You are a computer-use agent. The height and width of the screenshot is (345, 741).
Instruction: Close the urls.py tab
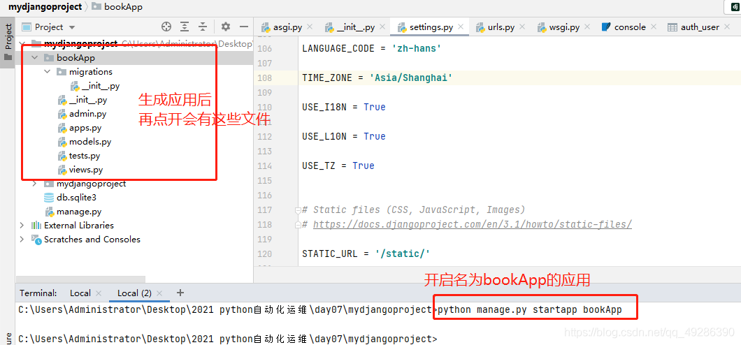click(x=523, y=27)
